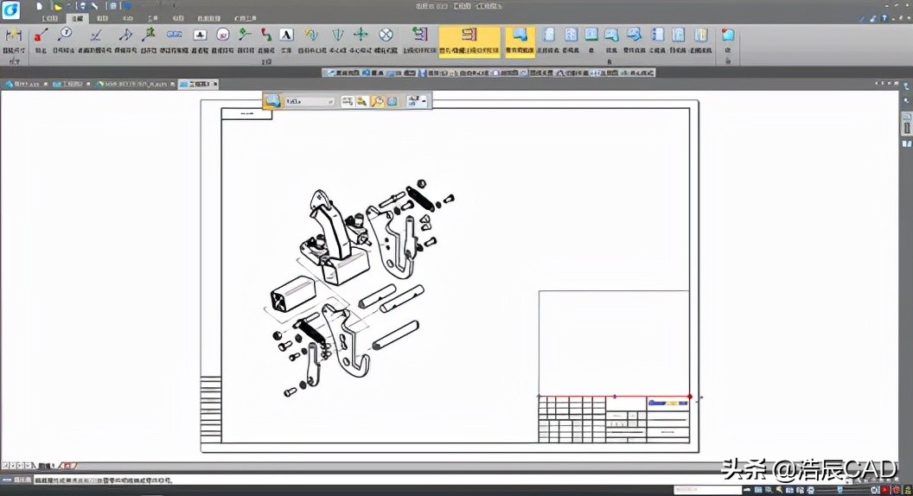Click the magnifier circle annotation icon
913x496 pixels.
[65, 35]
